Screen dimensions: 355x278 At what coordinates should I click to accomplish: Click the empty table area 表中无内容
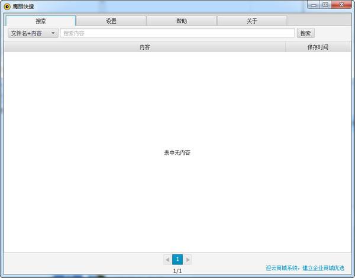click(x=177, y=152)
